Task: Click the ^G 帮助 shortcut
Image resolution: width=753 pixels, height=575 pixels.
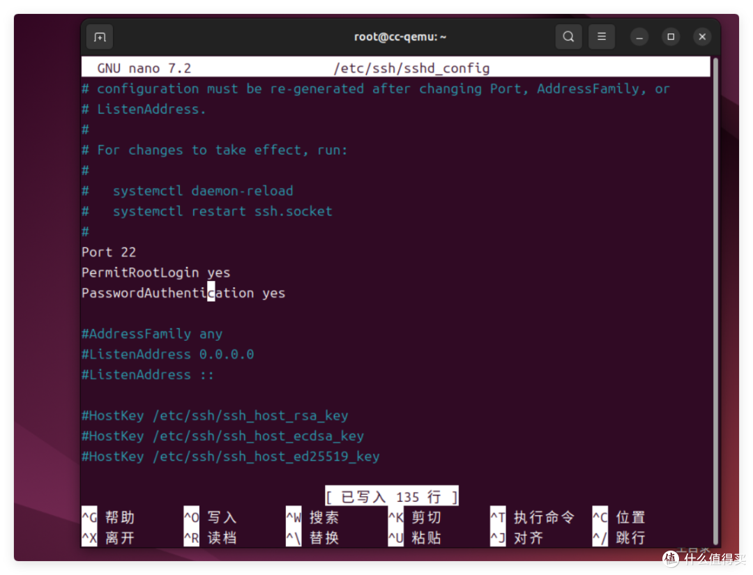Action: [109, 517]
